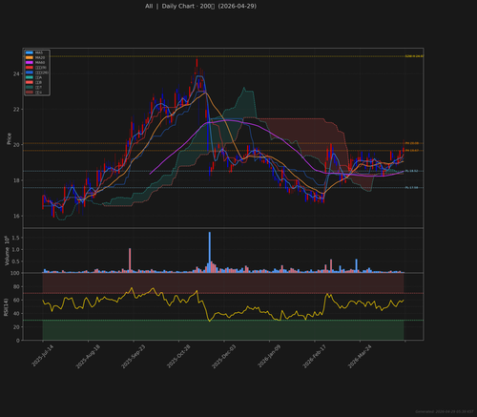Click the 2025-Jul-14 date tick
477x417 pixels.
pos(42,356)
